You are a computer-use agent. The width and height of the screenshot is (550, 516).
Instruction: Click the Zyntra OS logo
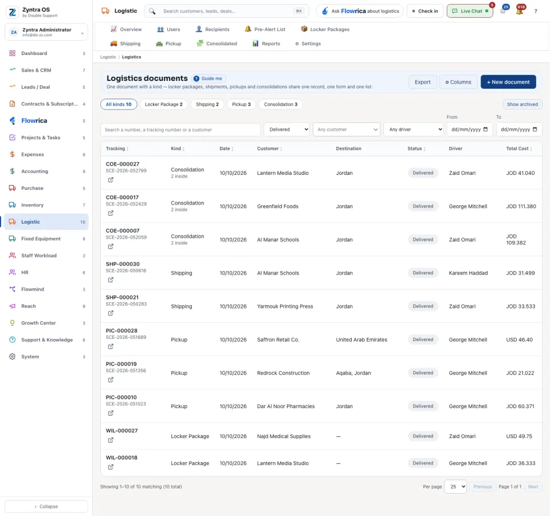(12, 12)
